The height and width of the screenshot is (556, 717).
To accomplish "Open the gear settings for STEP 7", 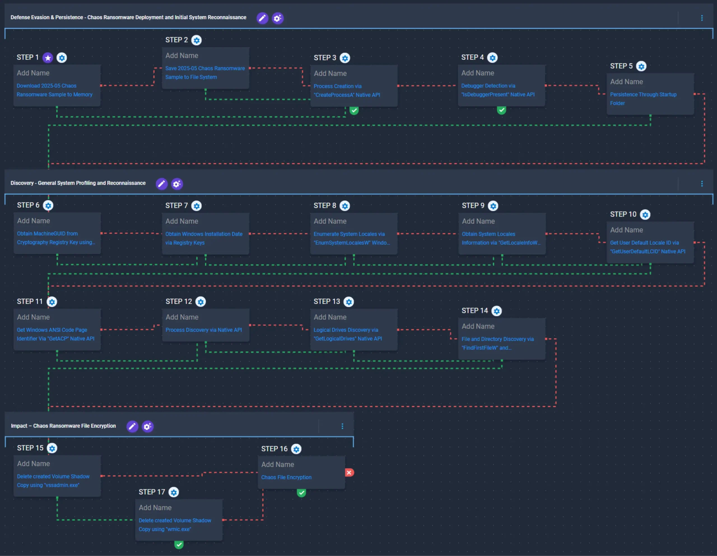I will coord(197,206).
